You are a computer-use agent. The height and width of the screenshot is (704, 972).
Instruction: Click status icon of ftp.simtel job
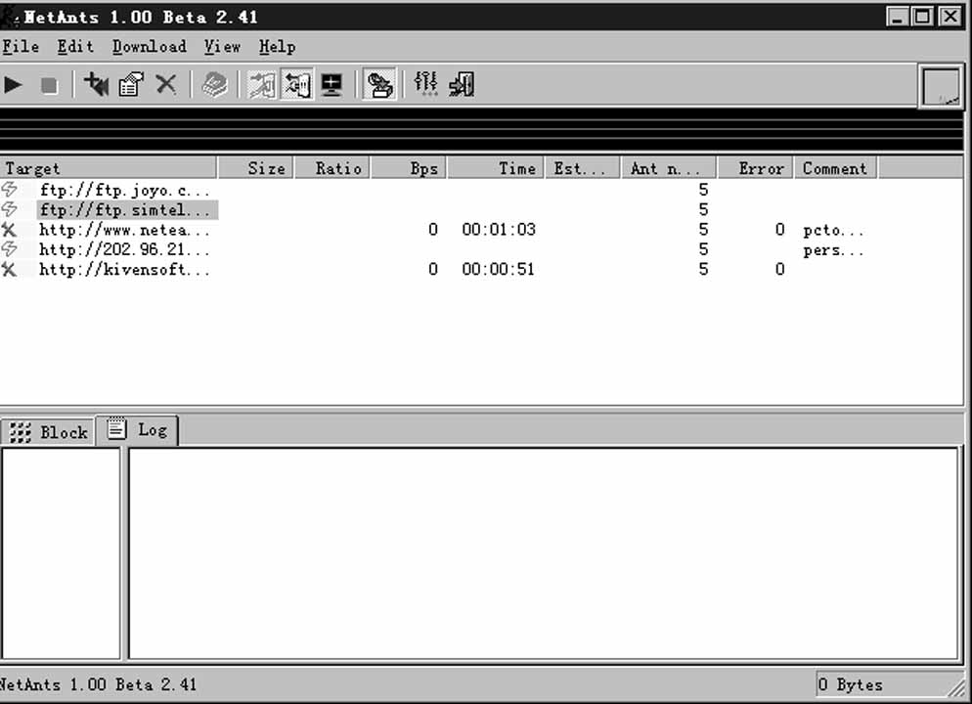coord(10,209)
